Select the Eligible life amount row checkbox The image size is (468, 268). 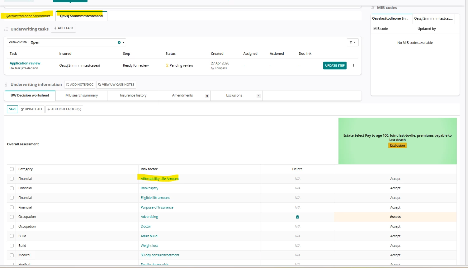12,198
